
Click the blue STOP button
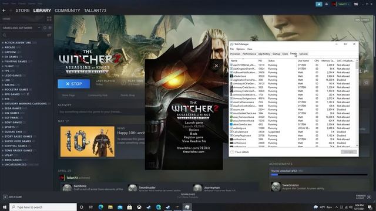pos(74,84)
